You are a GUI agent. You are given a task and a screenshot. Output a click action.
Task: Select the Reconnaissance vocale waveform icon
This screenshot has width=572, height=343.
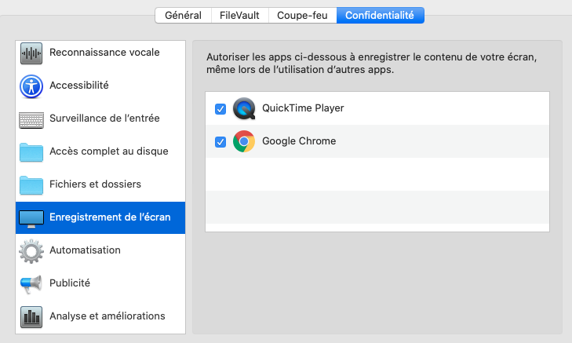pos(31,53)
